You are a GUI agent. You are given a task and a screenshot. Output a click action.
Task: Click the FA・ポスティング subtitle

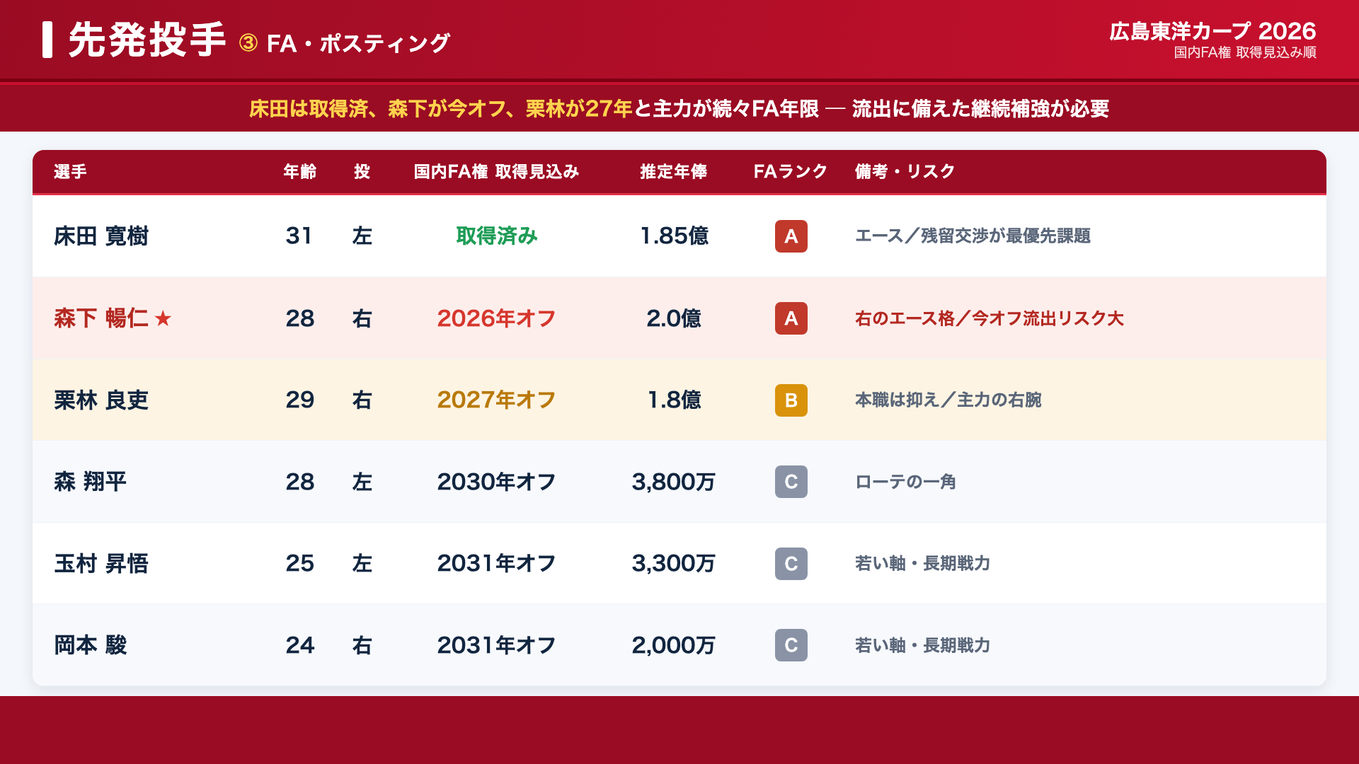358,44
